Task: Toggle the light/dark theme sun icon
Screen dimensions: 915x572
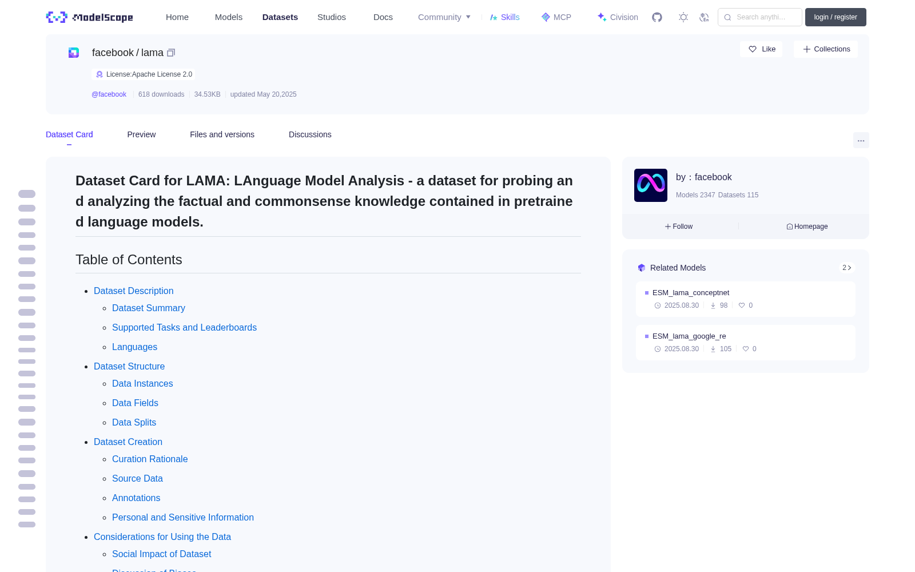Action: point(683,17)
